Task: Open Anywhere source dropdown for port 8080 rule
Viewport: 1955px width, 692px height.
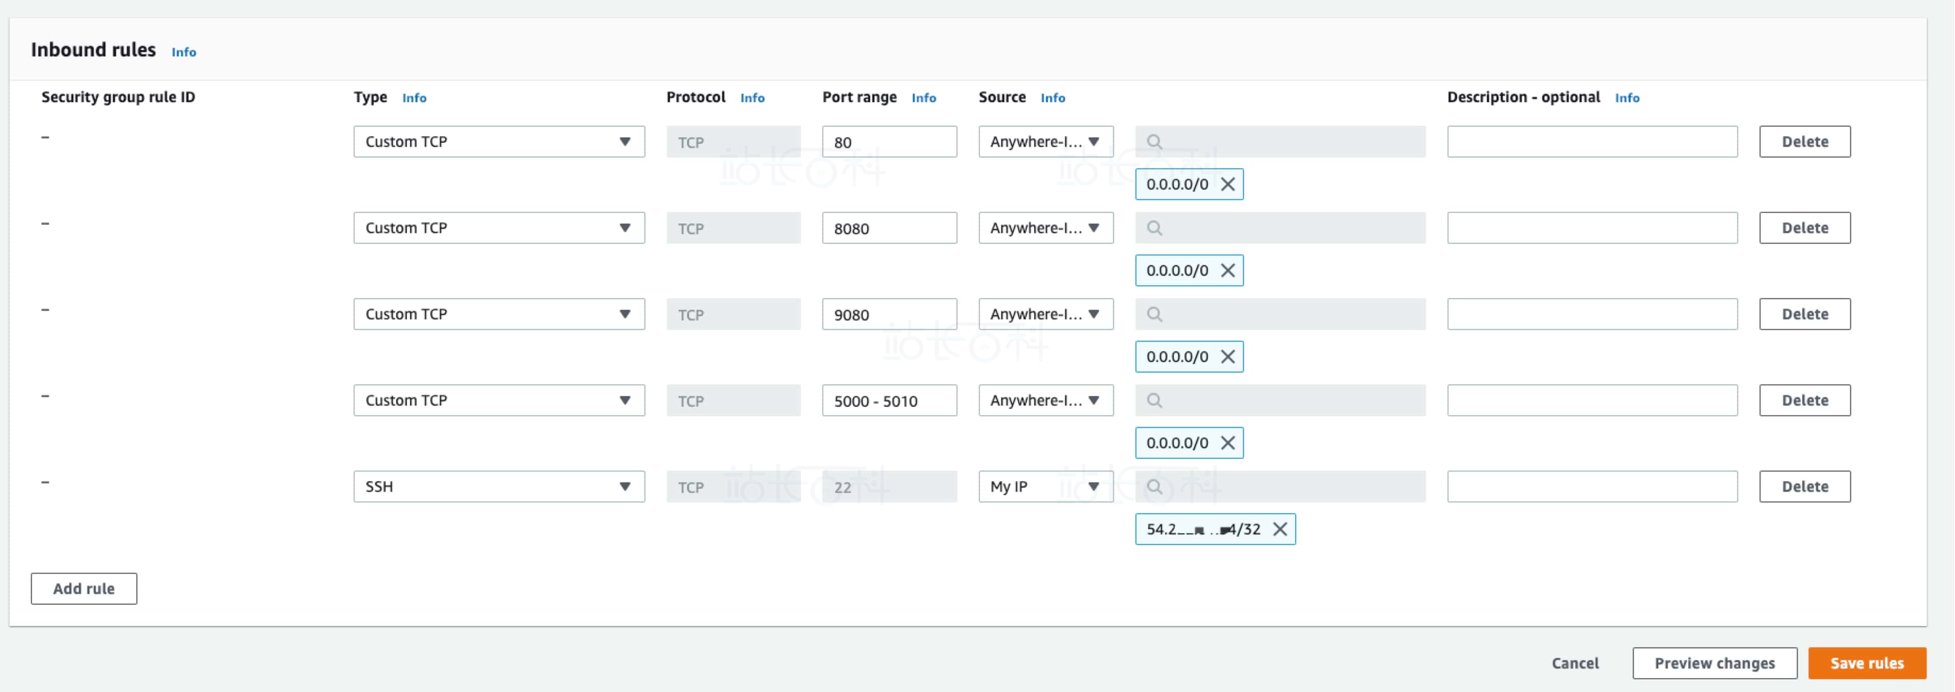Action: coord(1045,228)
